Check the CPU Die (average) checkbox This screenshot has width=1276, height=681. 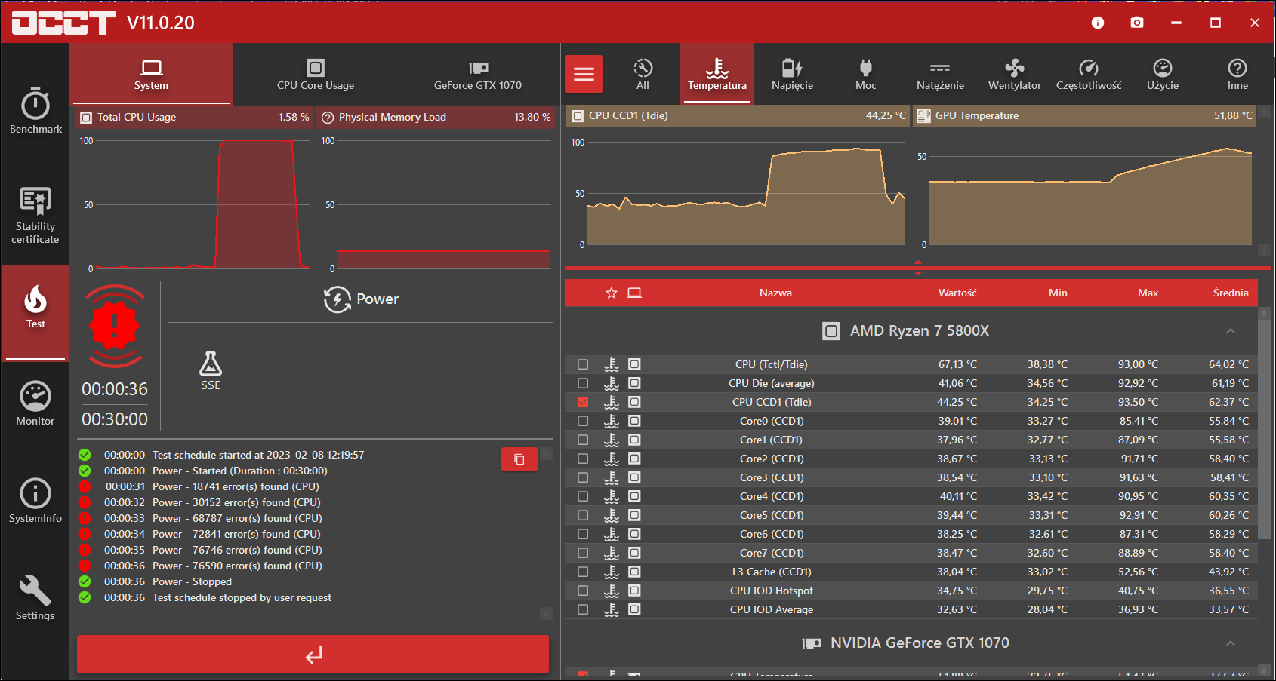tap(583, 383)
